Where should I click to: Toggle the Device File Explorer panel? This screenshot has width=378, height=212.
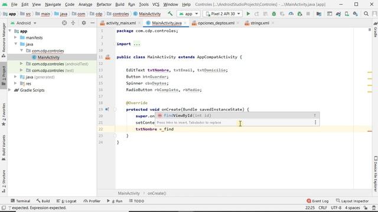click(x=376, y=174)
